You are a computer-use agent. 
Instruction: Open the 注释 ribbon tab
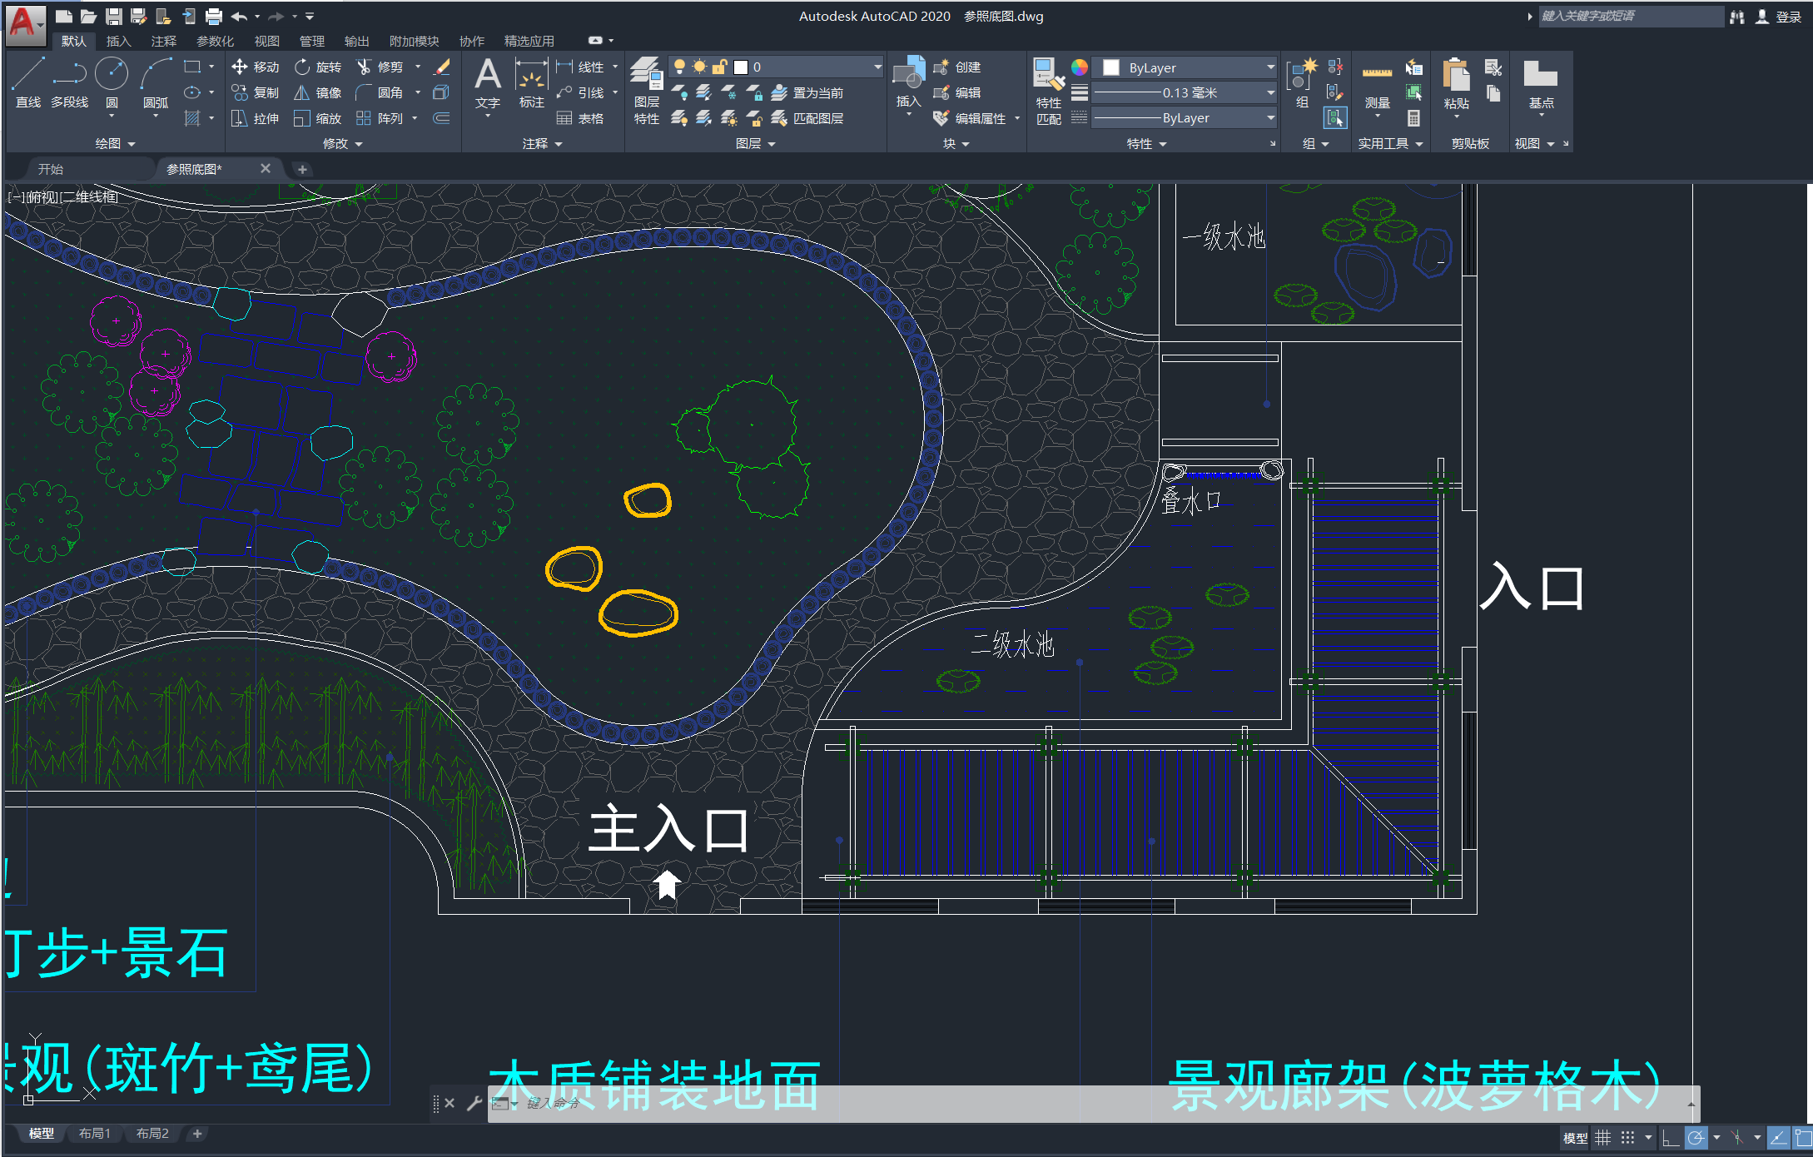tap(163, 41)
